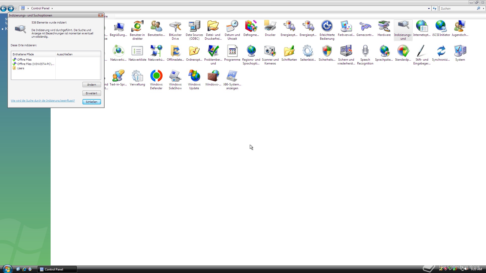
Task: Open the Schriftarten icon
Action: pyautogui.click(x=289, y=53)
